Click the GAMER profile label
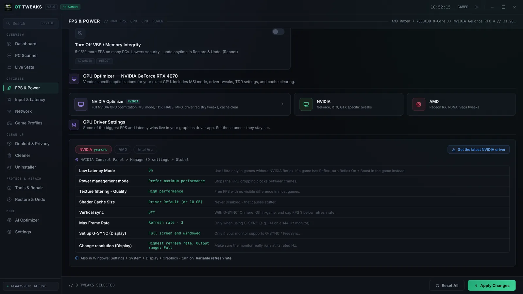Screen dimensions: 523x294 pos(463,7)
